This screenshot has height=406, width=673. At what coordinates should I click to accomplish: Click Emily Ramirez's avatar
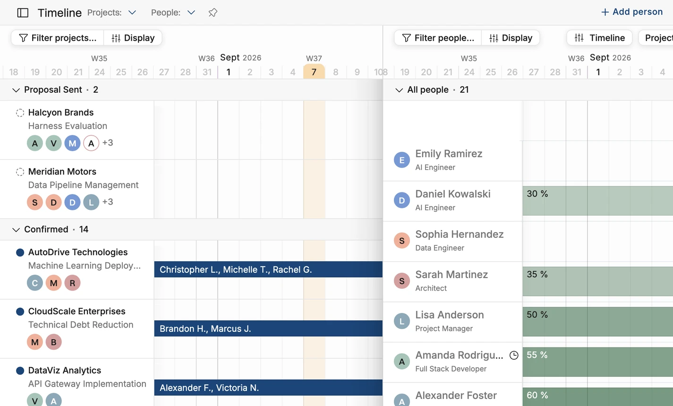pyautogui.click(x=401, y=160)
